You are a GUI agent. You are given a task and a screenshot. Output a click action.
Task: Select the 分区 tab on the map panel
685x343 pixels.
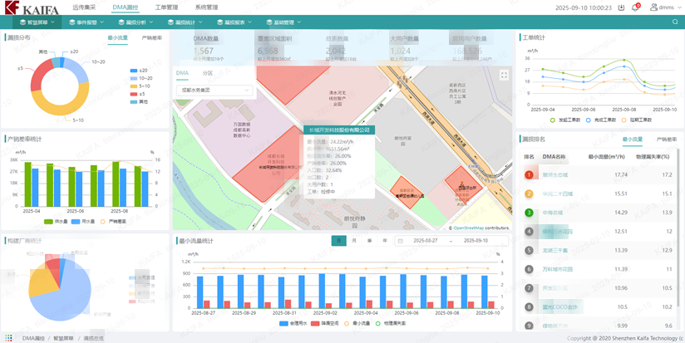[x=208, y=74]
